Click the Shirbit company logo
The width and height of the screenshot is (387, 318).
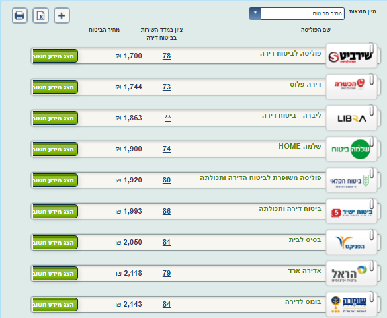point(350,56)
